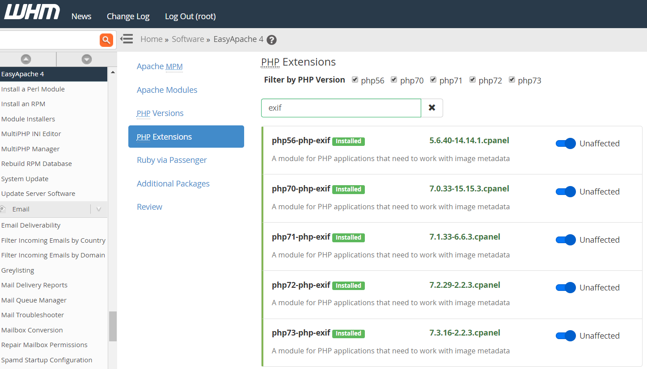Toggle the sidebar menu hamburger icon

(127, 39)
